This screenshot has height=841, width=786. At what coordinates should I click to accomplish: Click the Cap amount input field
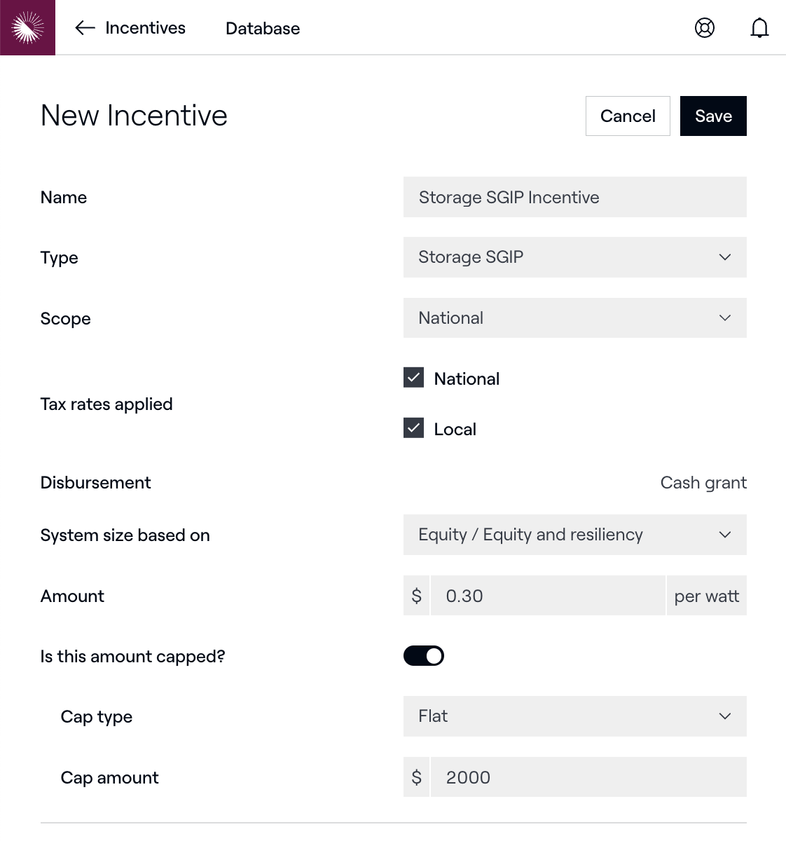coord(588,777)
